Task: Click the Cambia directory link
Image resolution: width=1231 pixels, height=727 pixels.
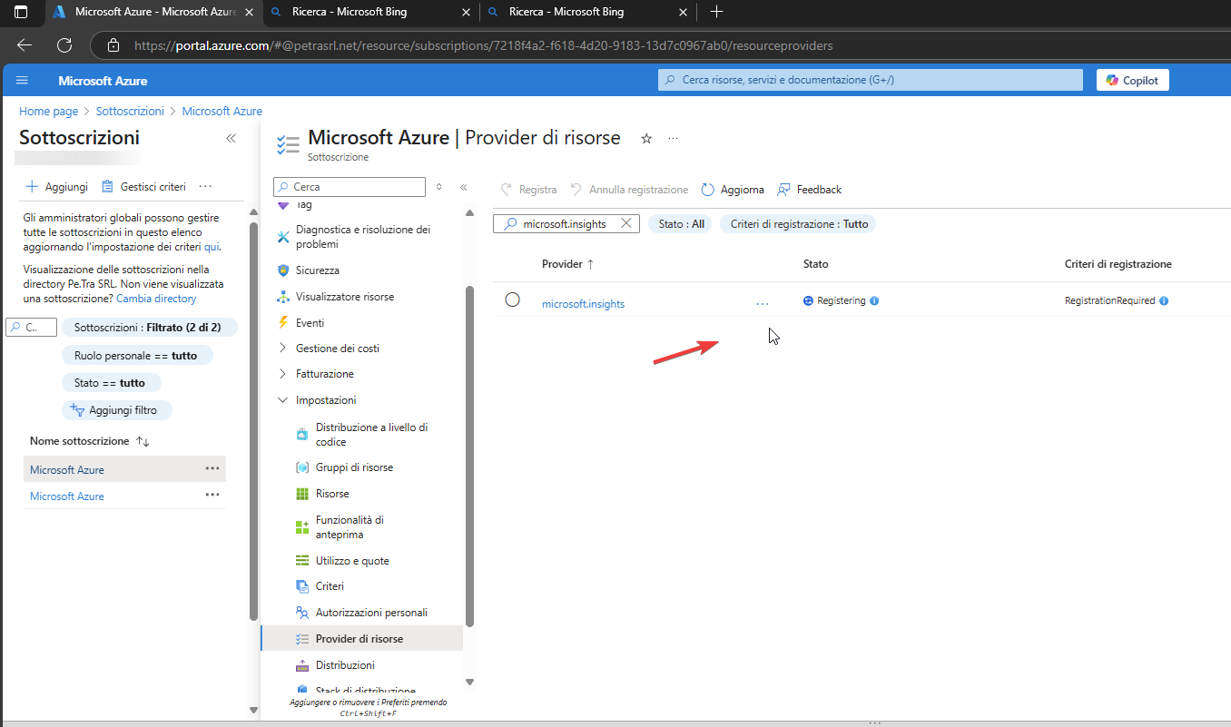Action: pos(156,299)
